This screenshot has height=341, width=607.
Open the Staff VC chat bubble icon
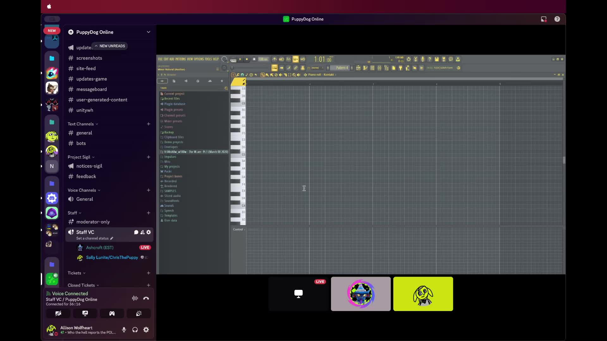coord(136,232)
